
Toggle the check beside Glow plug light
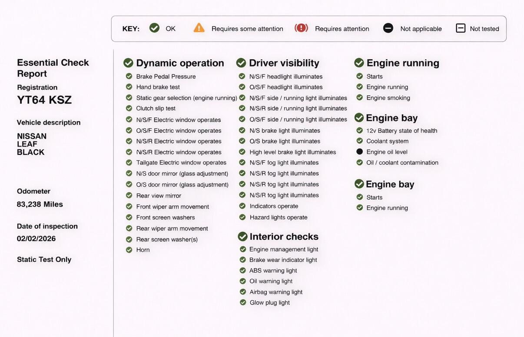coord(243,303)
